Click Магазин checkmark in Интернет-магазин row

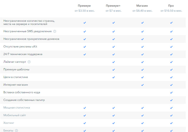142,85
